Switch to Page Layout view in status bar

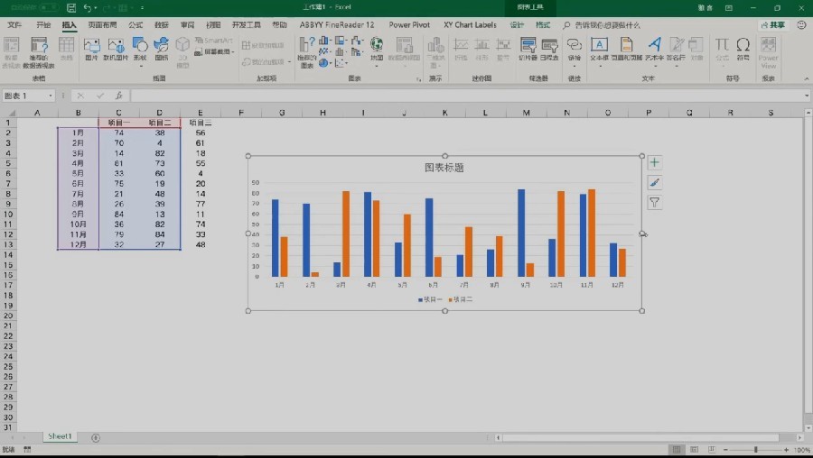694,450
